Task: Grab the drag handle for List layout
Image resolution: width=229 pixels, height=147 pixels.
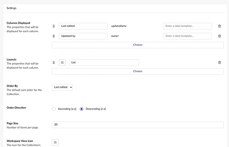Action: [53, 63]
